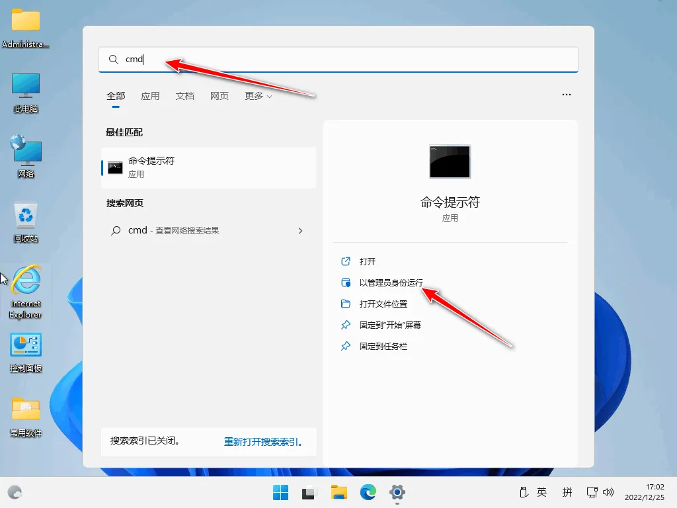Click the Command Prompt icon in best match
677x508 pixels.
(x=115, y=167)
